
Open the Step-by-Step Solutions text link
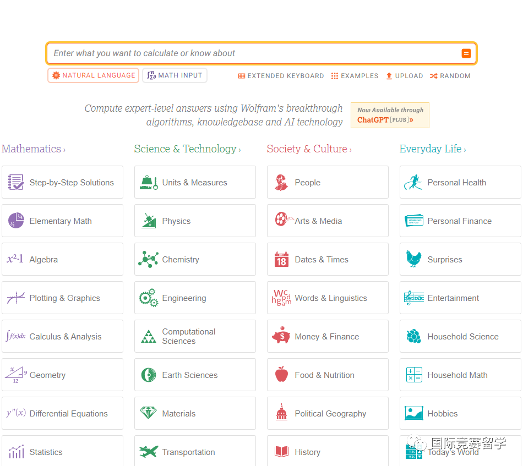click(72, 183)
